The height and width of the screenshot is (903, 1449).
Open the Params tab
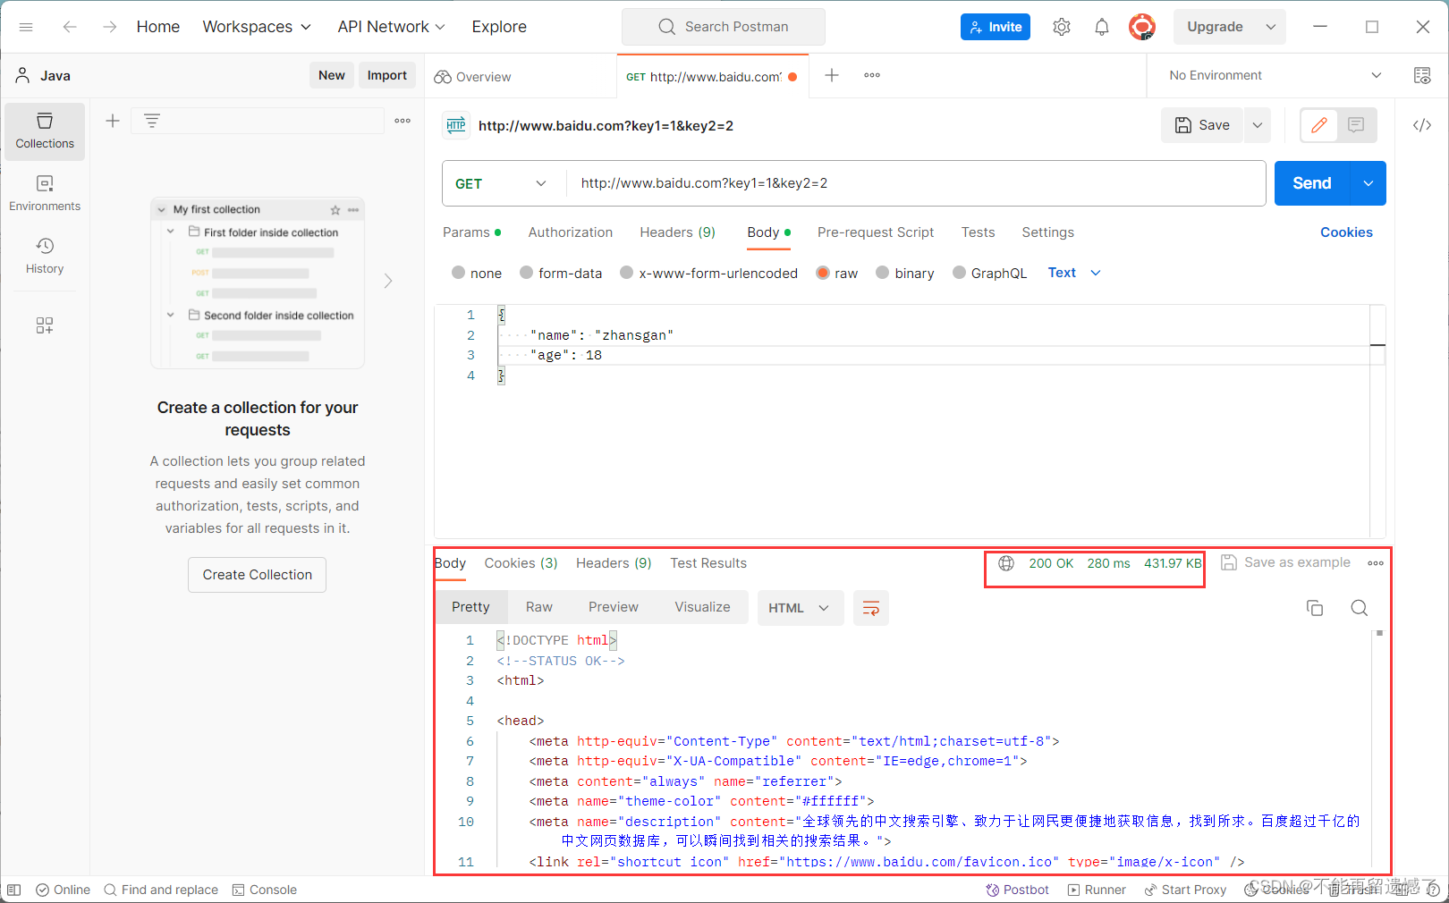471,232
